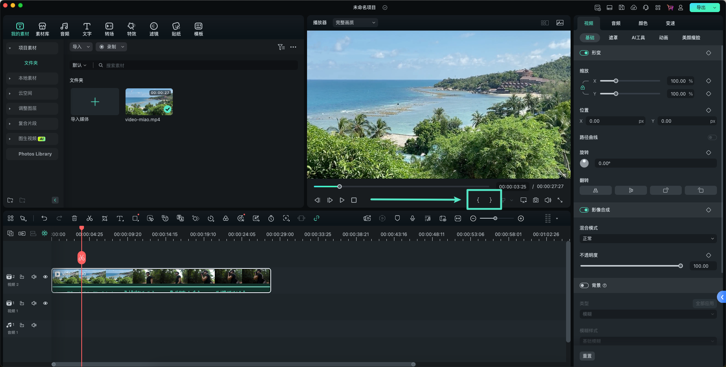Open the 转场 transitions panel
The image size is (726, 367).
pos(109,29)
